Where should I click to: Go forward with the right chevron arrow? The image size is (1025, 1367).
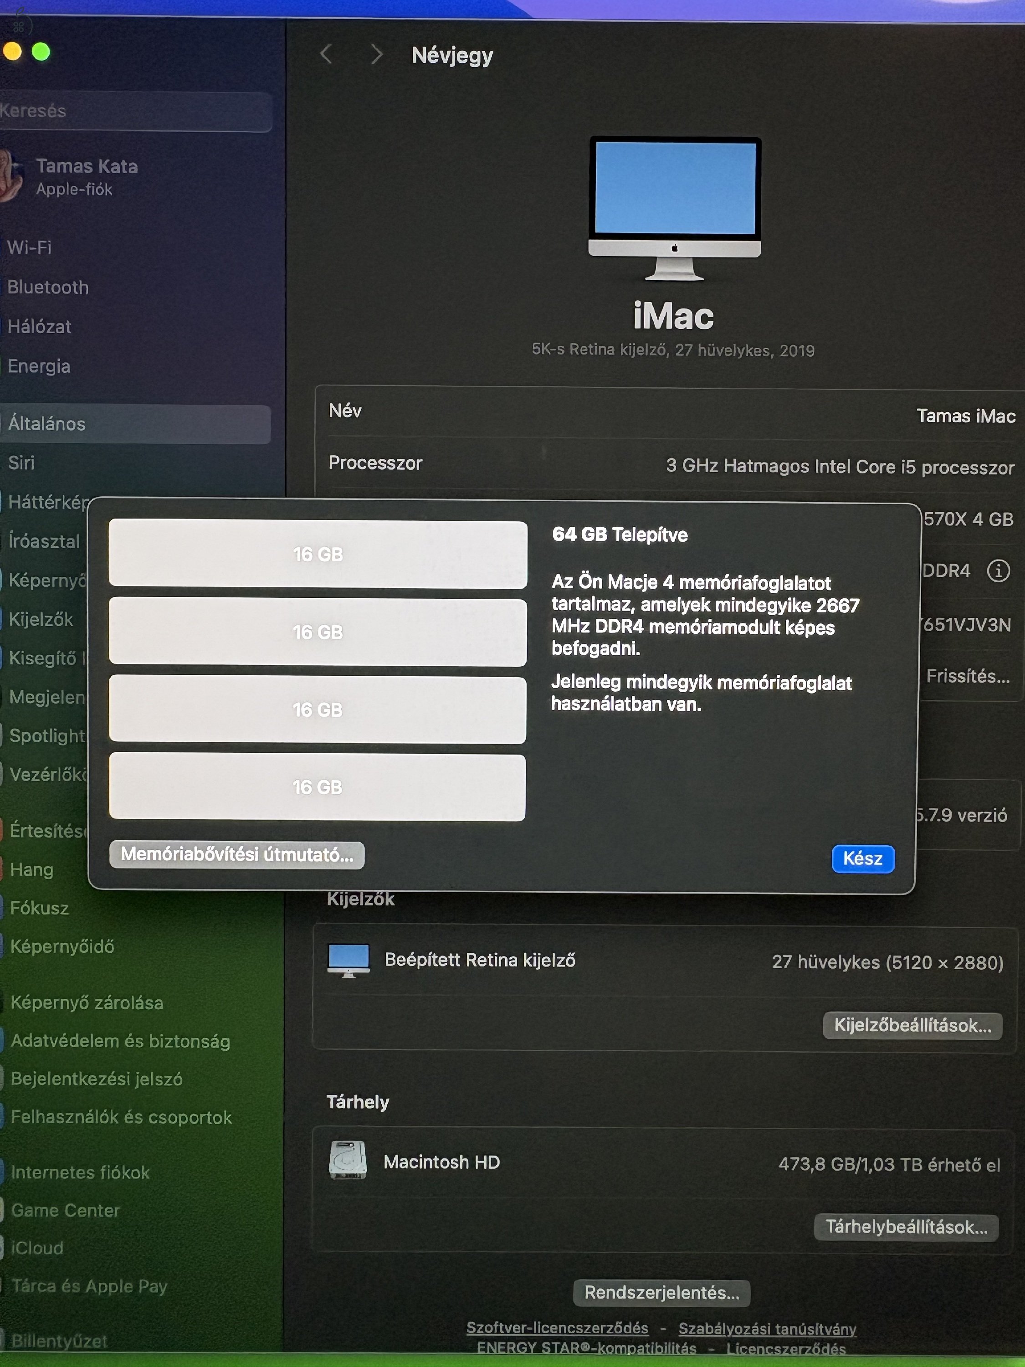tap(376, 55)
